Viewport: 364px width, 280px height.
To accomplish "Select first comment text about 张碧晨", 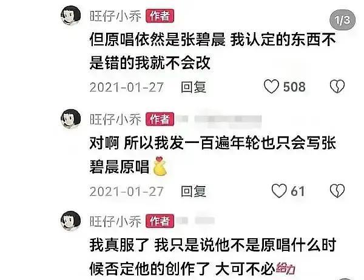I will 212,52.
